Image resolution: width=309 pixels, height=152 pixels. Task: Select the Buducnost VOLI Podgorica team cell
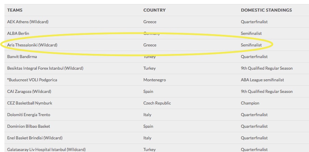coord(32,80)
